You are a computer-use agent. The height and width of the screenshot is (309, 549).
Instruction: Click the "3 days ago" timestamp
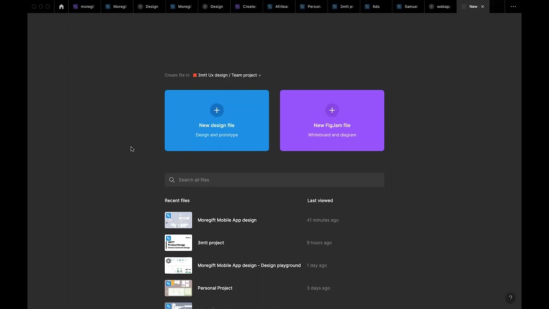tap(318, 288)
